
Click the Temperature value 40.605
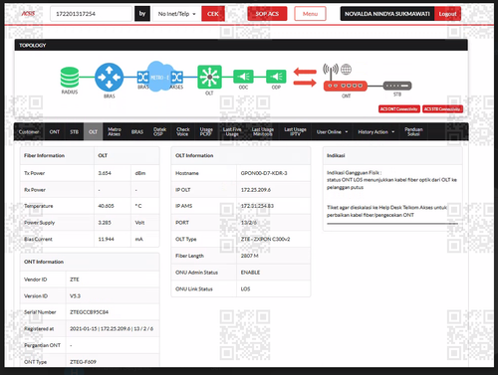(106, 206)
